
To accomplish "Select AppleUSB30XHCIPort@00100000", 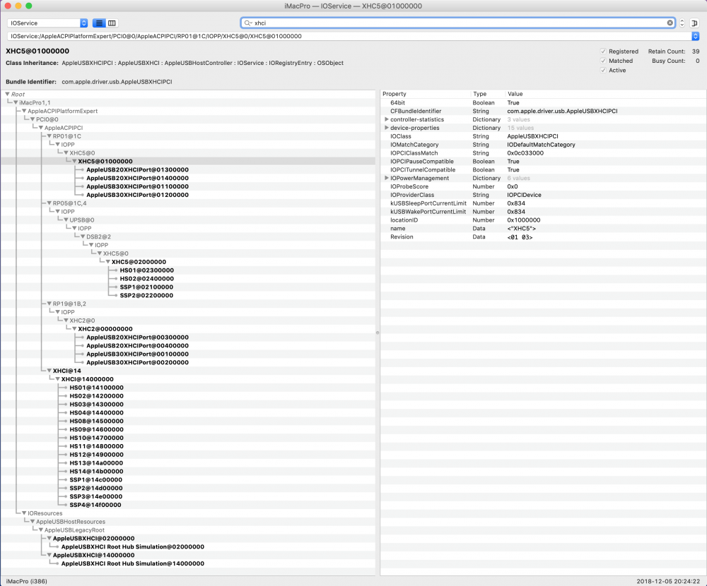I will [x=138, y=354].
